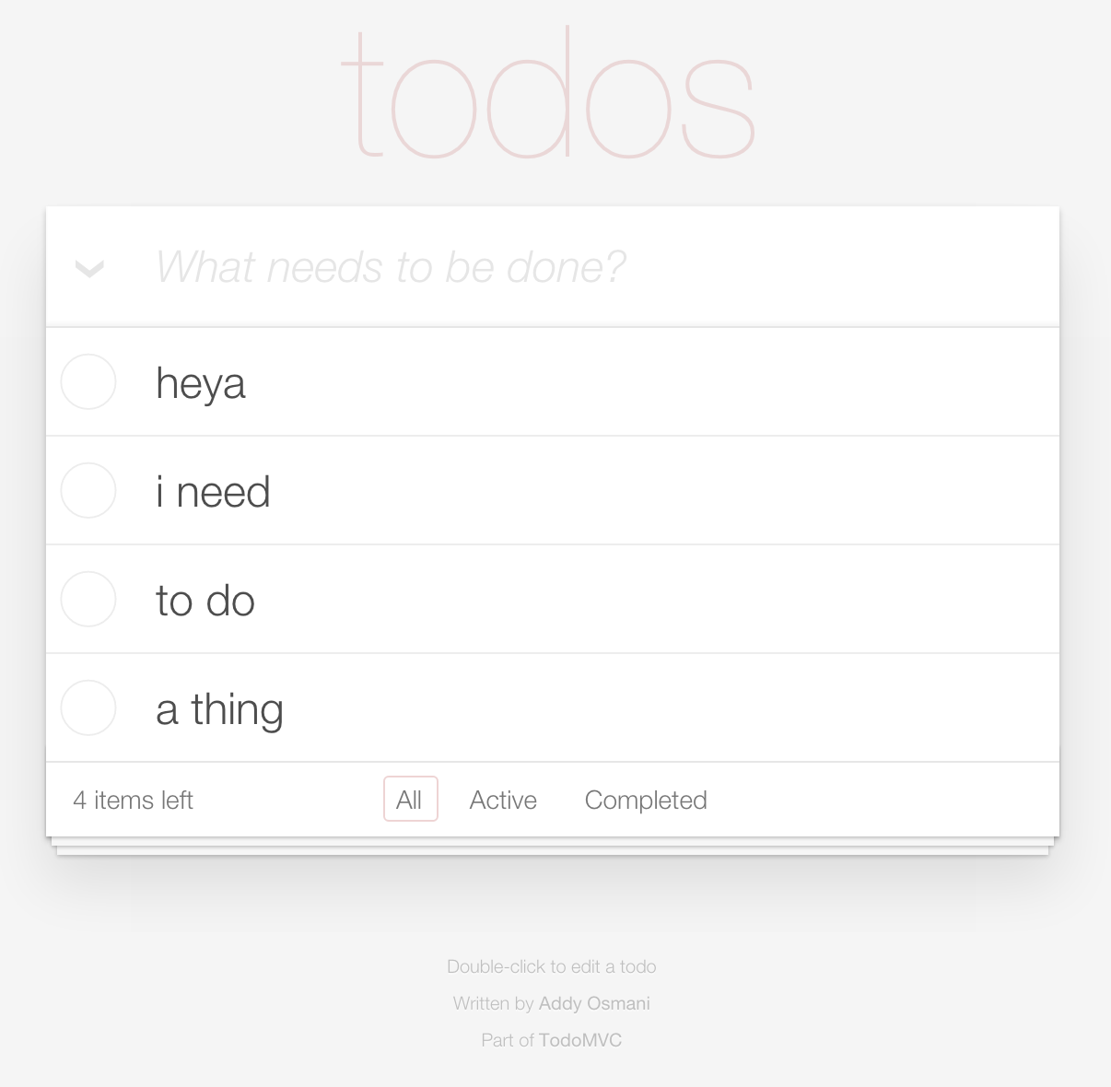Click the toggle-all chevron arrow
Viewport: 1111px width, 1087px height.
point(89,268)
